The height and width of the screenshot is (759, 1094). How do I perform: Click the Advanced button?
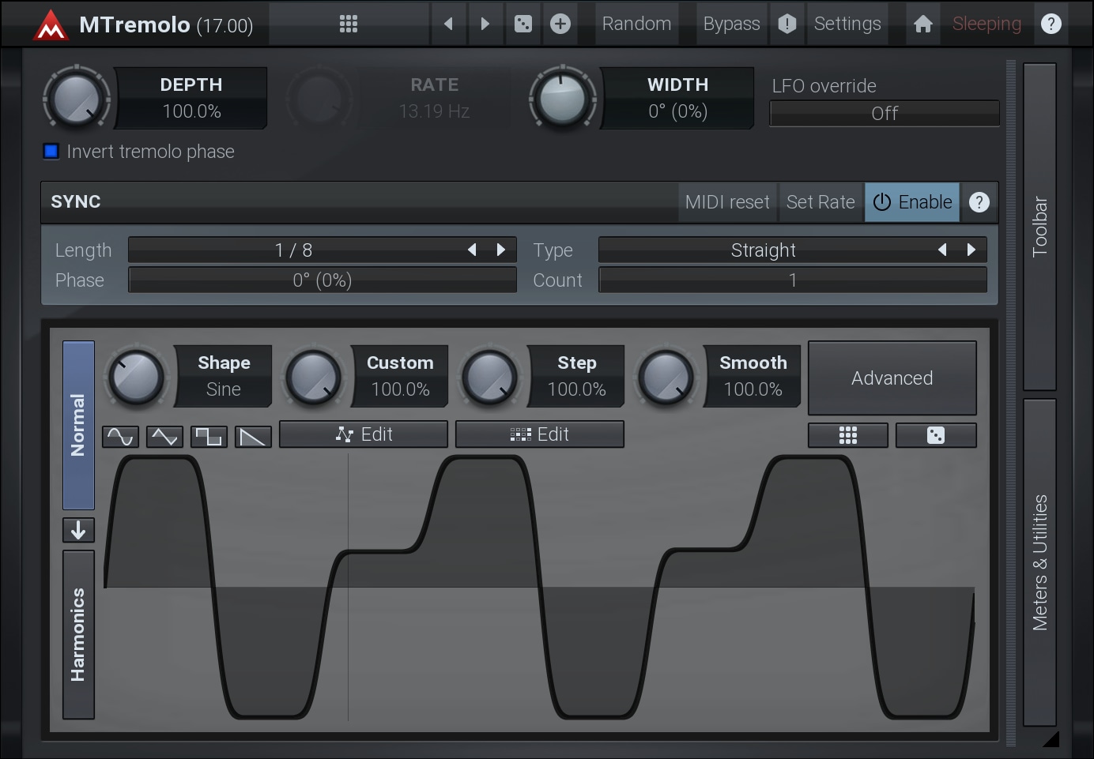892,378
